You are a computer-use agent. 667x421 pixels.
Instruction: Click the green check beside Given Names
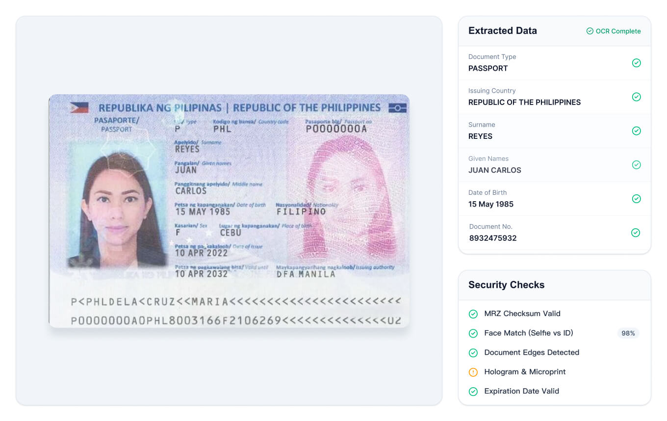pyautogui.click(x=636, y=165)
